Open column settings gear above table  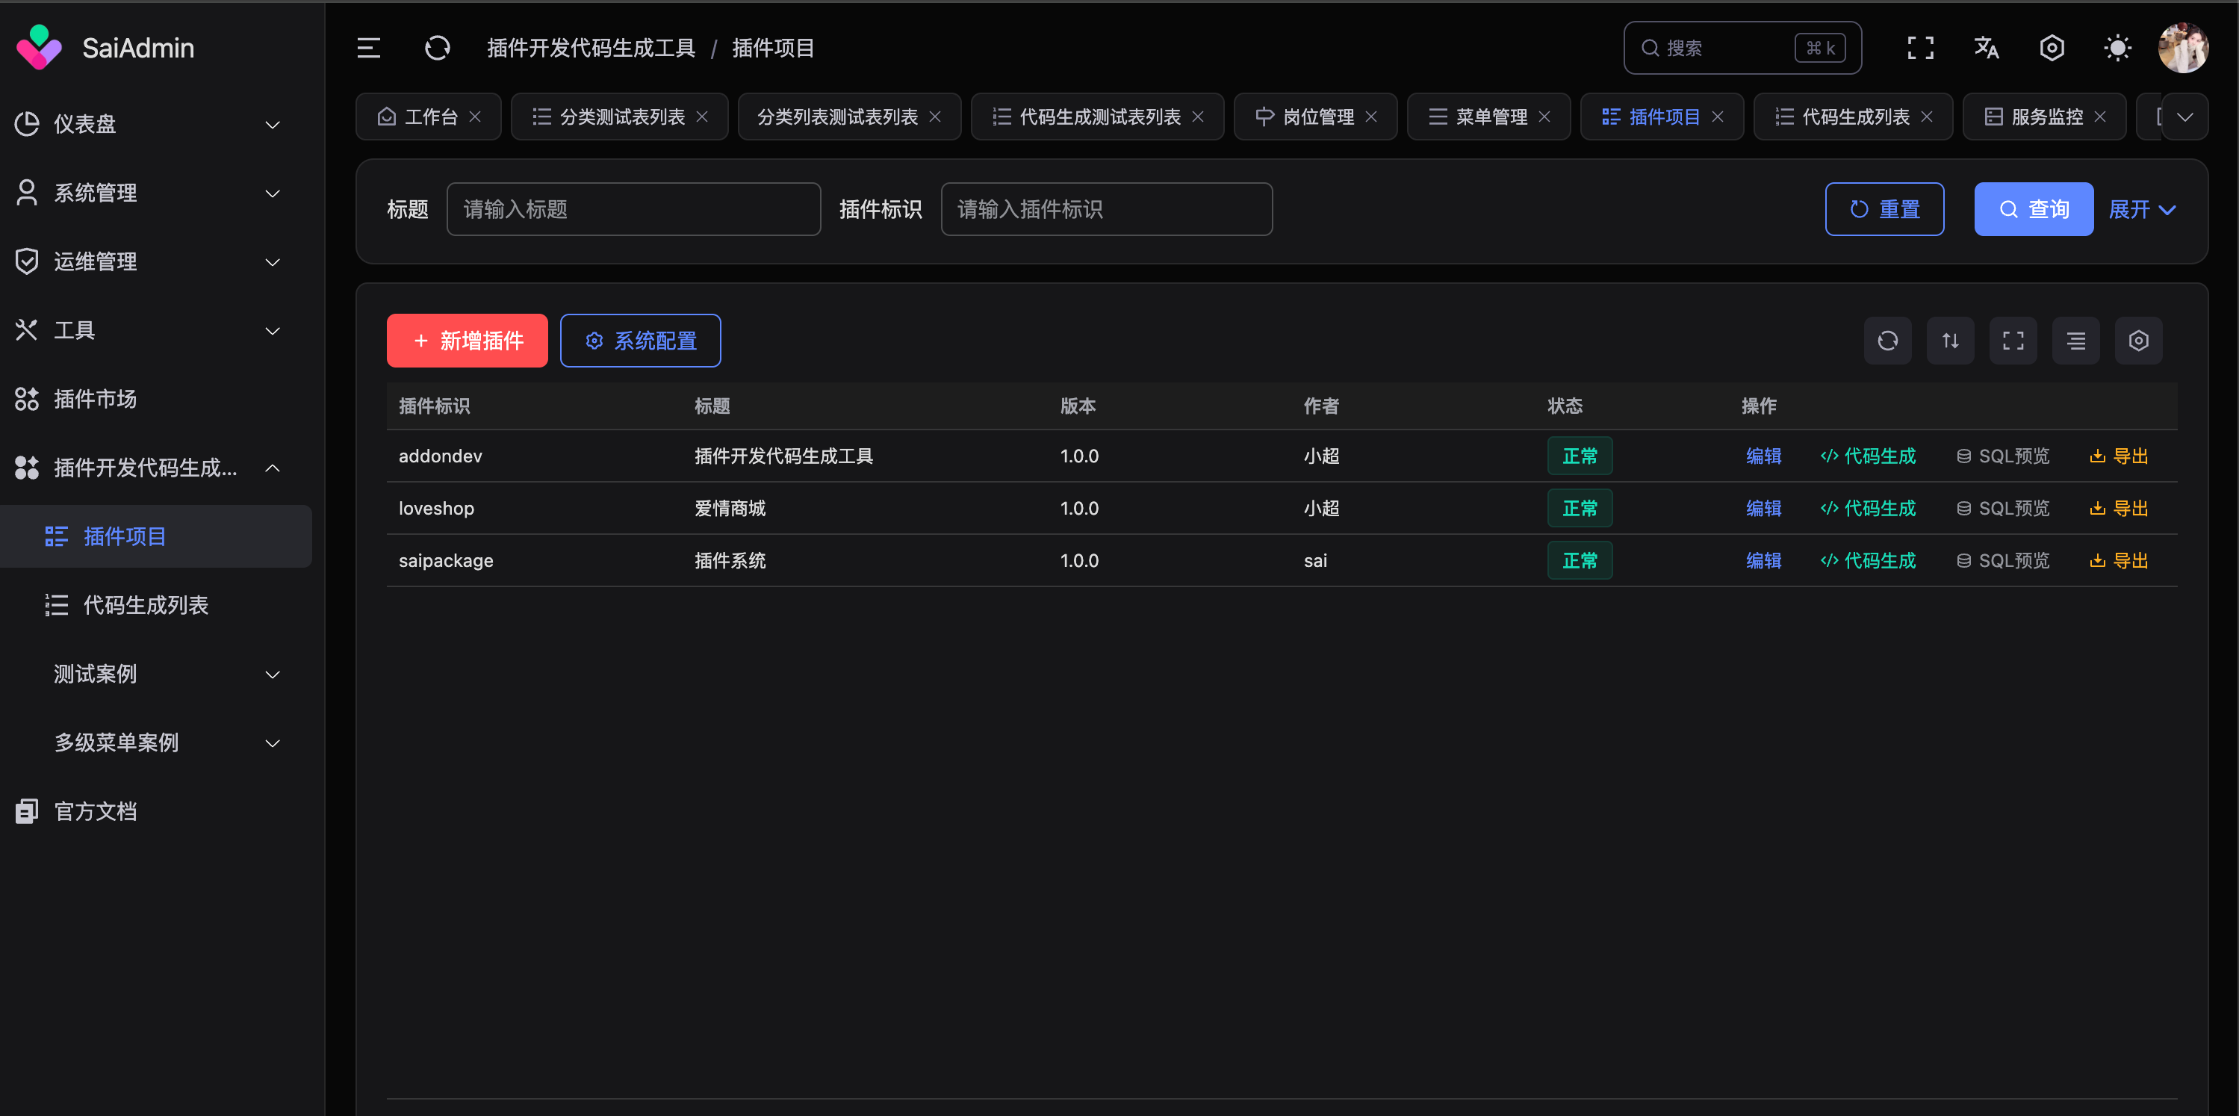[2139, 341]
